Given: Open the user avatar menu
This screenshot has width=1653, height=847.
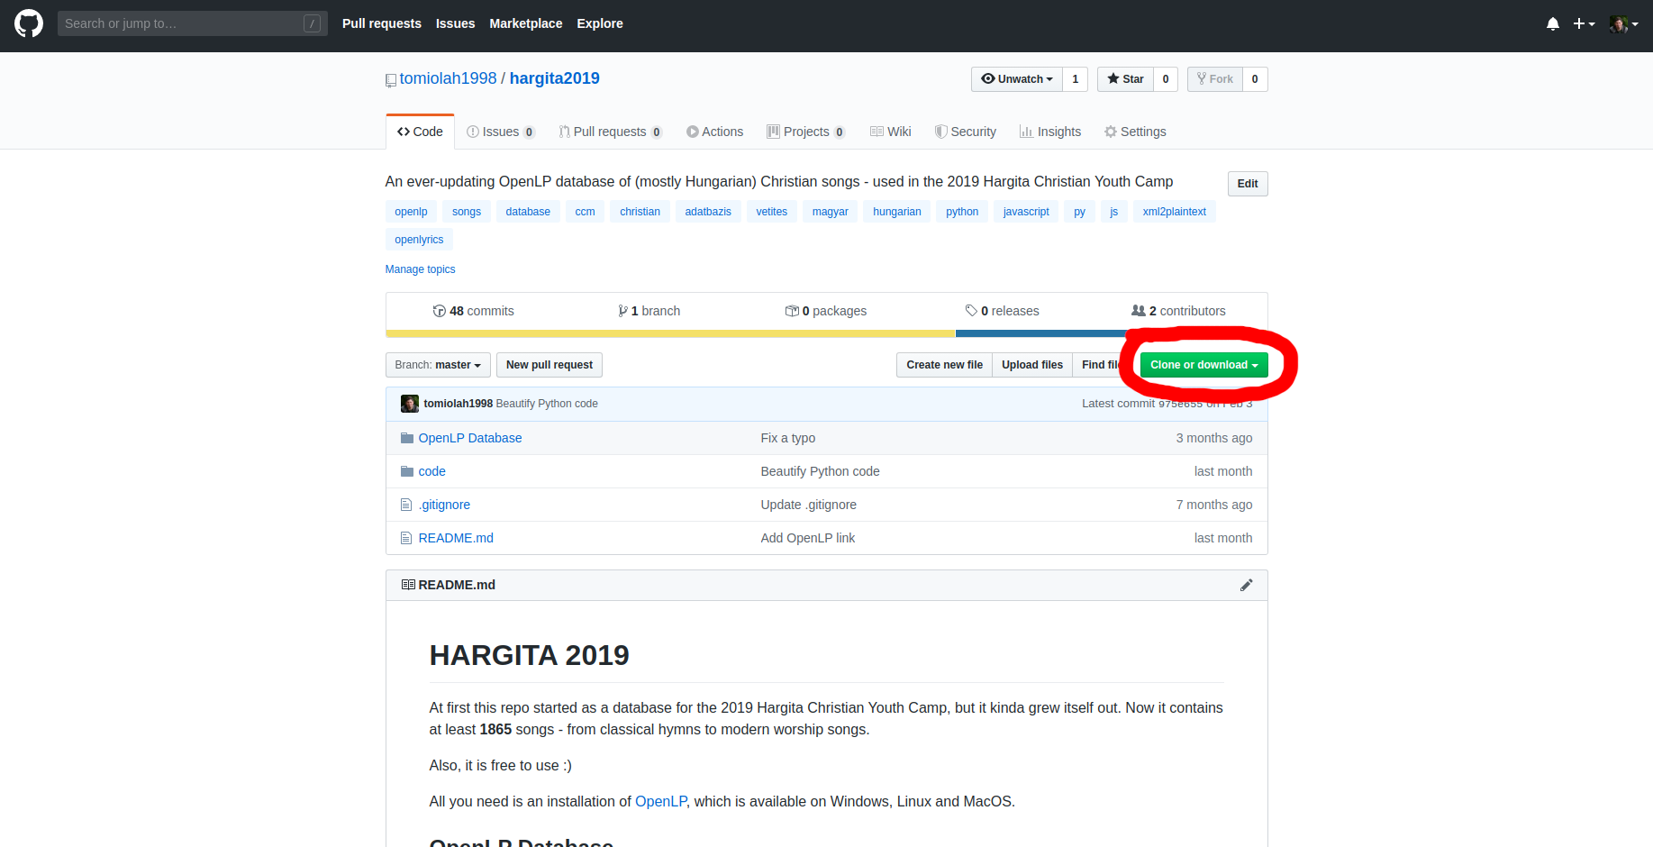Looking at the screenshot, I should click(1623, 24).
